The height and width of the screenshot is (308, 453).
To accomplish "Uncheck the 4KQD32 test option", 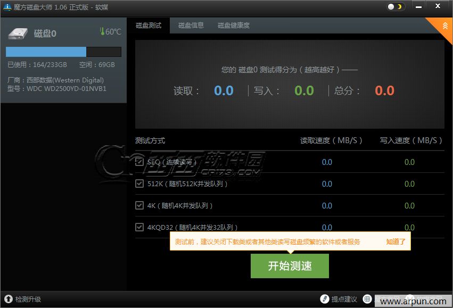I will click(140, 227).
